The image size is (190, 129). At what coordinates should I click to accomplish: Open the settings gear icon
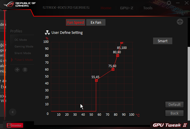pos(169,3)
